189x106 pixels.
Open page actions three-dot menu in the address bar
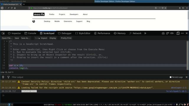click(160, 8)
